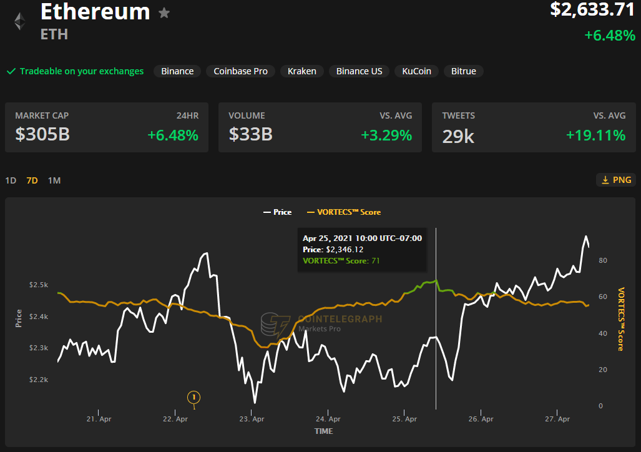This screenshot has width=641, height=452.
Task: Click the 23. Apr axis label
Action: click(252, 419)
